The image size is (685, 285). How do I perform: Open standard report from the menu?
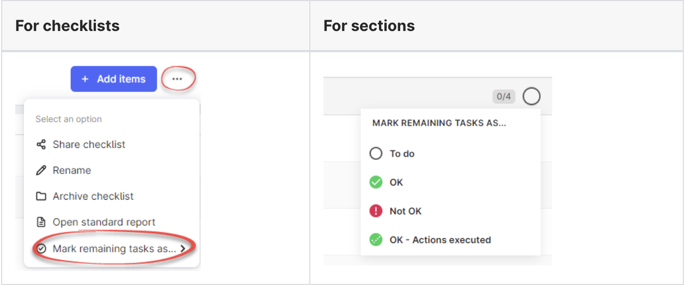[104, 222]
